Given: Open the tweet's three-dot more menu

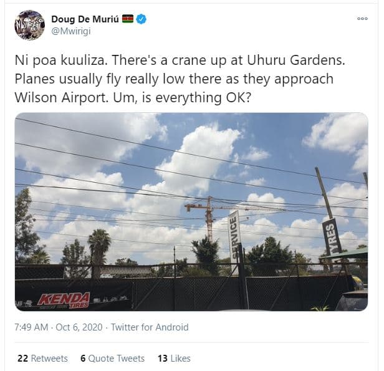Looking at the screenshot, I should (362, 19).
